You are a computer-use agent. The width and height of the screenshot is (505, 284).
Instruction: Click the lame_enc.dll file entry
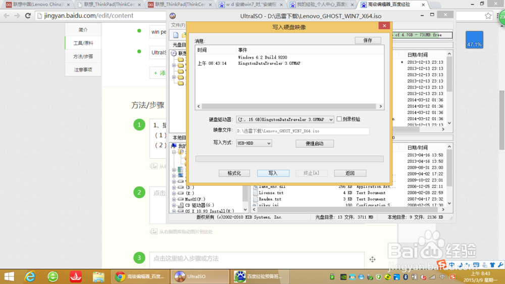272,186
